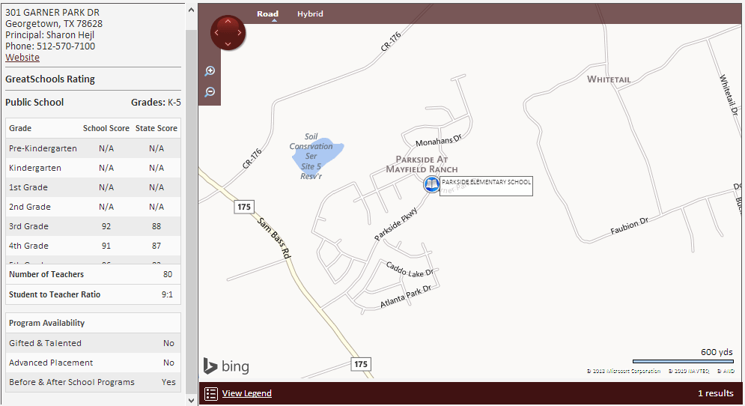Click the Number of Teachers row

pyautogui.click(x=93, y=274)
